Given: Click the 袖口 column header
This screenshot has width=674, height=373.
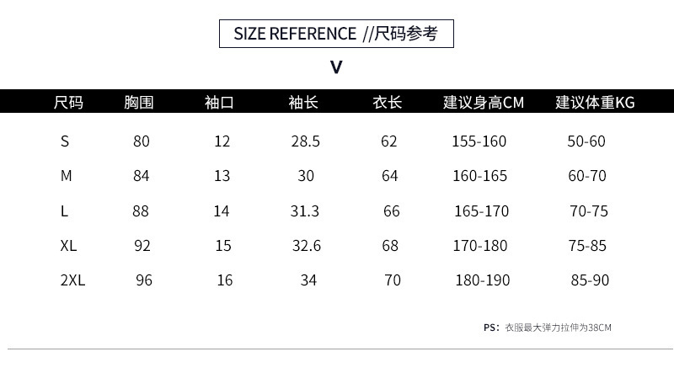Looking at the screenshot, I should tap(219, 103).
